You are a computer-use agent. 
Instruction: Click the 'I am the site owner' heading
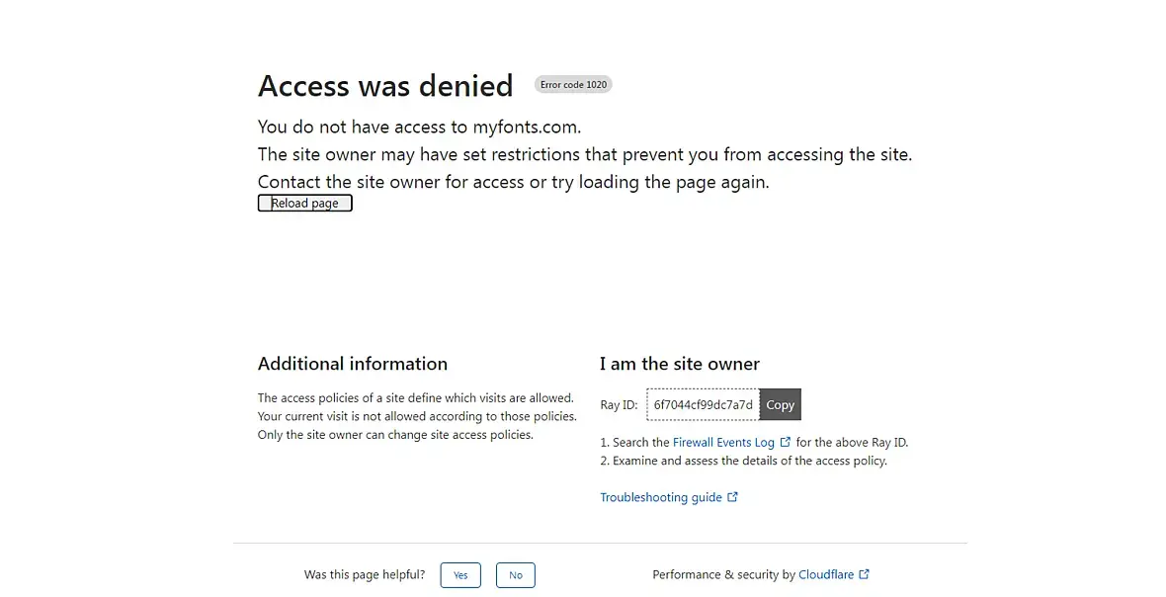(x=680, y=364)
